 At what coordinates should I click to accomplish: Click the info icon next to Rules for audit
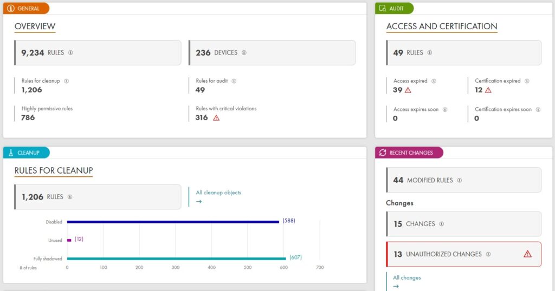pyautogui.click(x=234, y=81)
